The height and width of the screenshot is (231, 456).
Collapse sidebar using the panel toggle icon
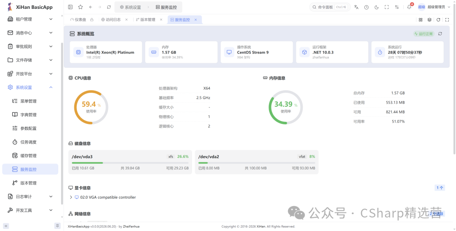coord(71,7)
